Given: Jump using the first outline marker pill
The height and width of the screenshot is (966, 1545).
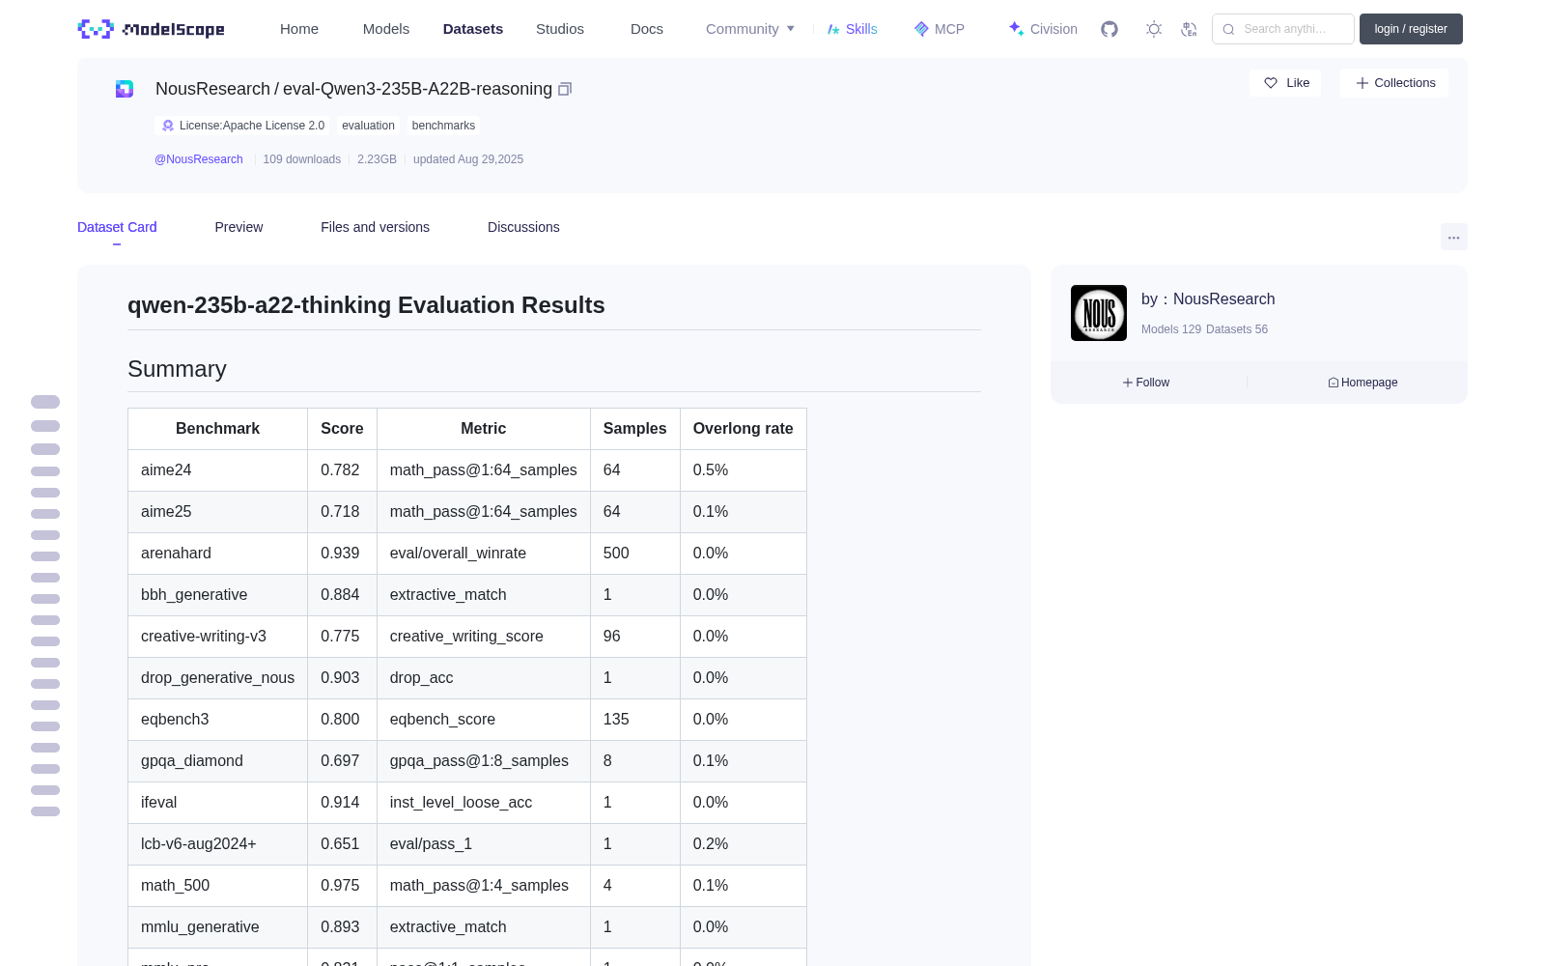Looking at the screenshot, I should [45, 402].
